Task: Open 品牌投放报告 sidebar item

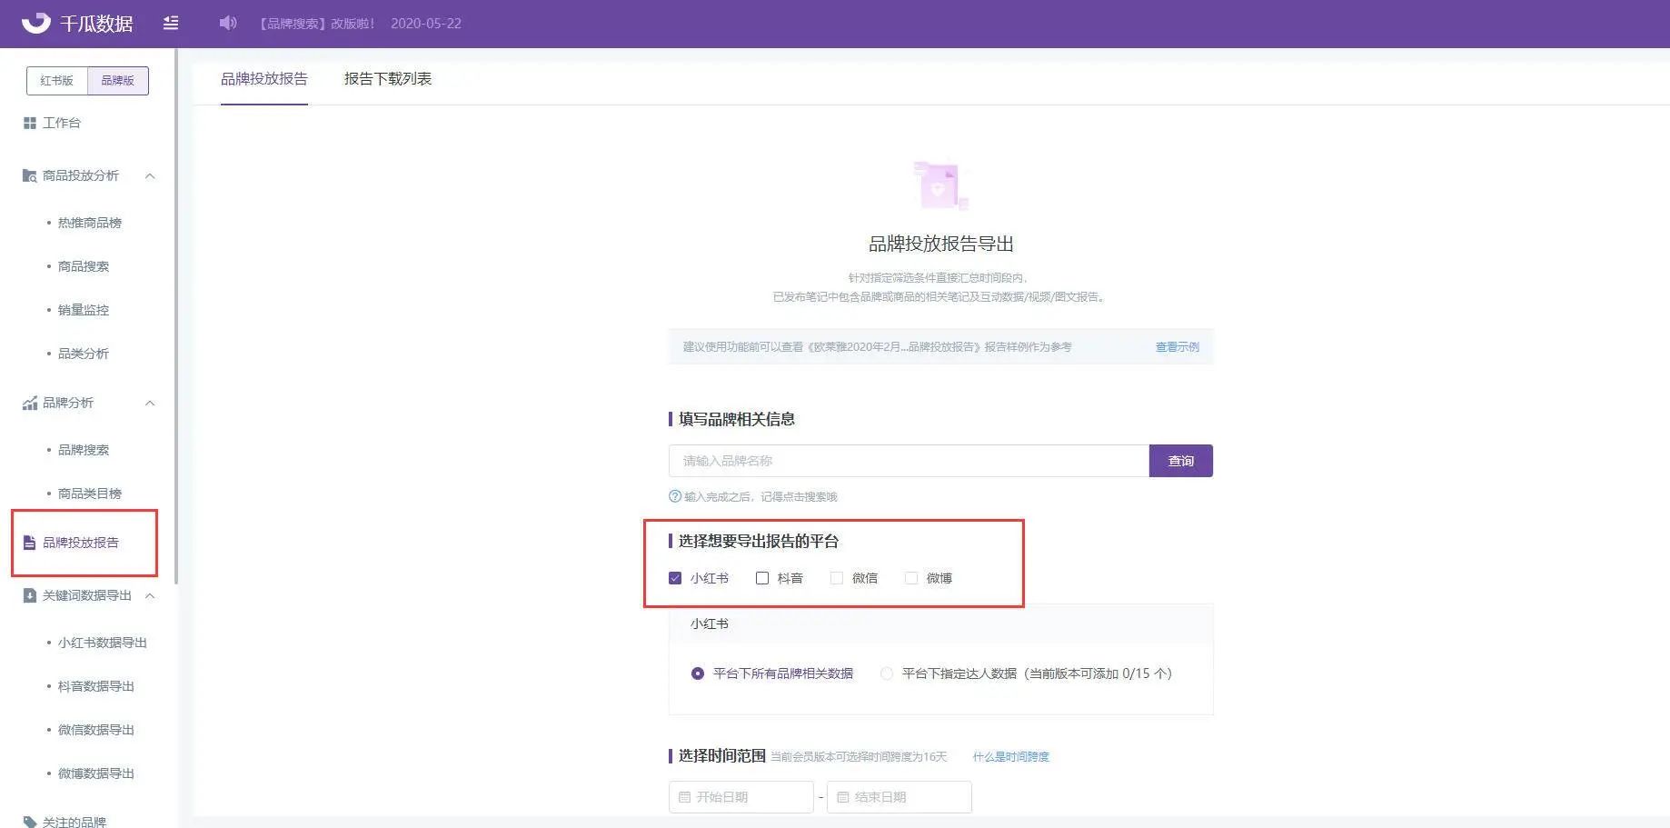Action: [81, 543]
